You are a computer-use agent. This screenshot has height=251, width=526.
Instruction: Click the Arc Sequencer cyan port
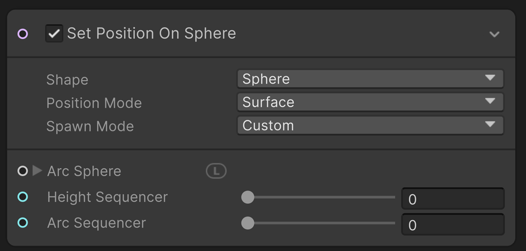click(x=23, y=222)
